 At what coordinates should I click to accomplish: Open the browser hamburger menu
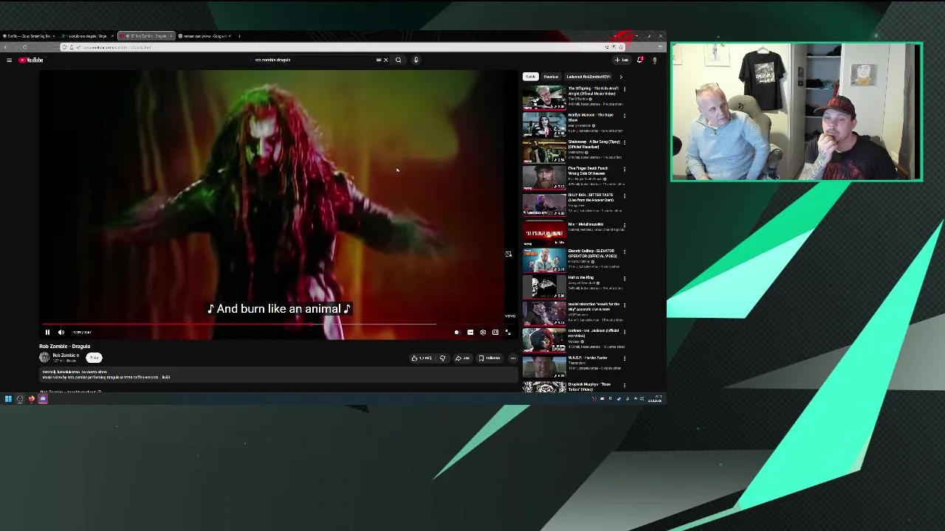click(660, 47)
